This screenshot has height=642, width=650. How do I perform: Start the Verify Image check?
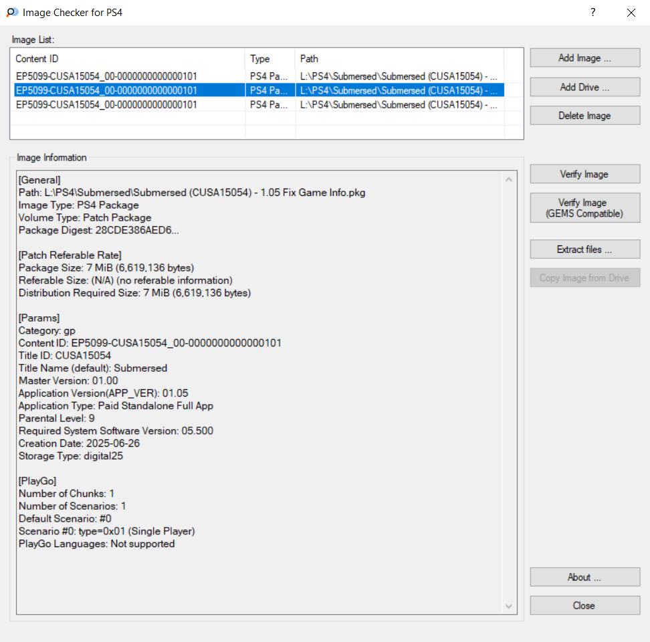click(585, 174)
